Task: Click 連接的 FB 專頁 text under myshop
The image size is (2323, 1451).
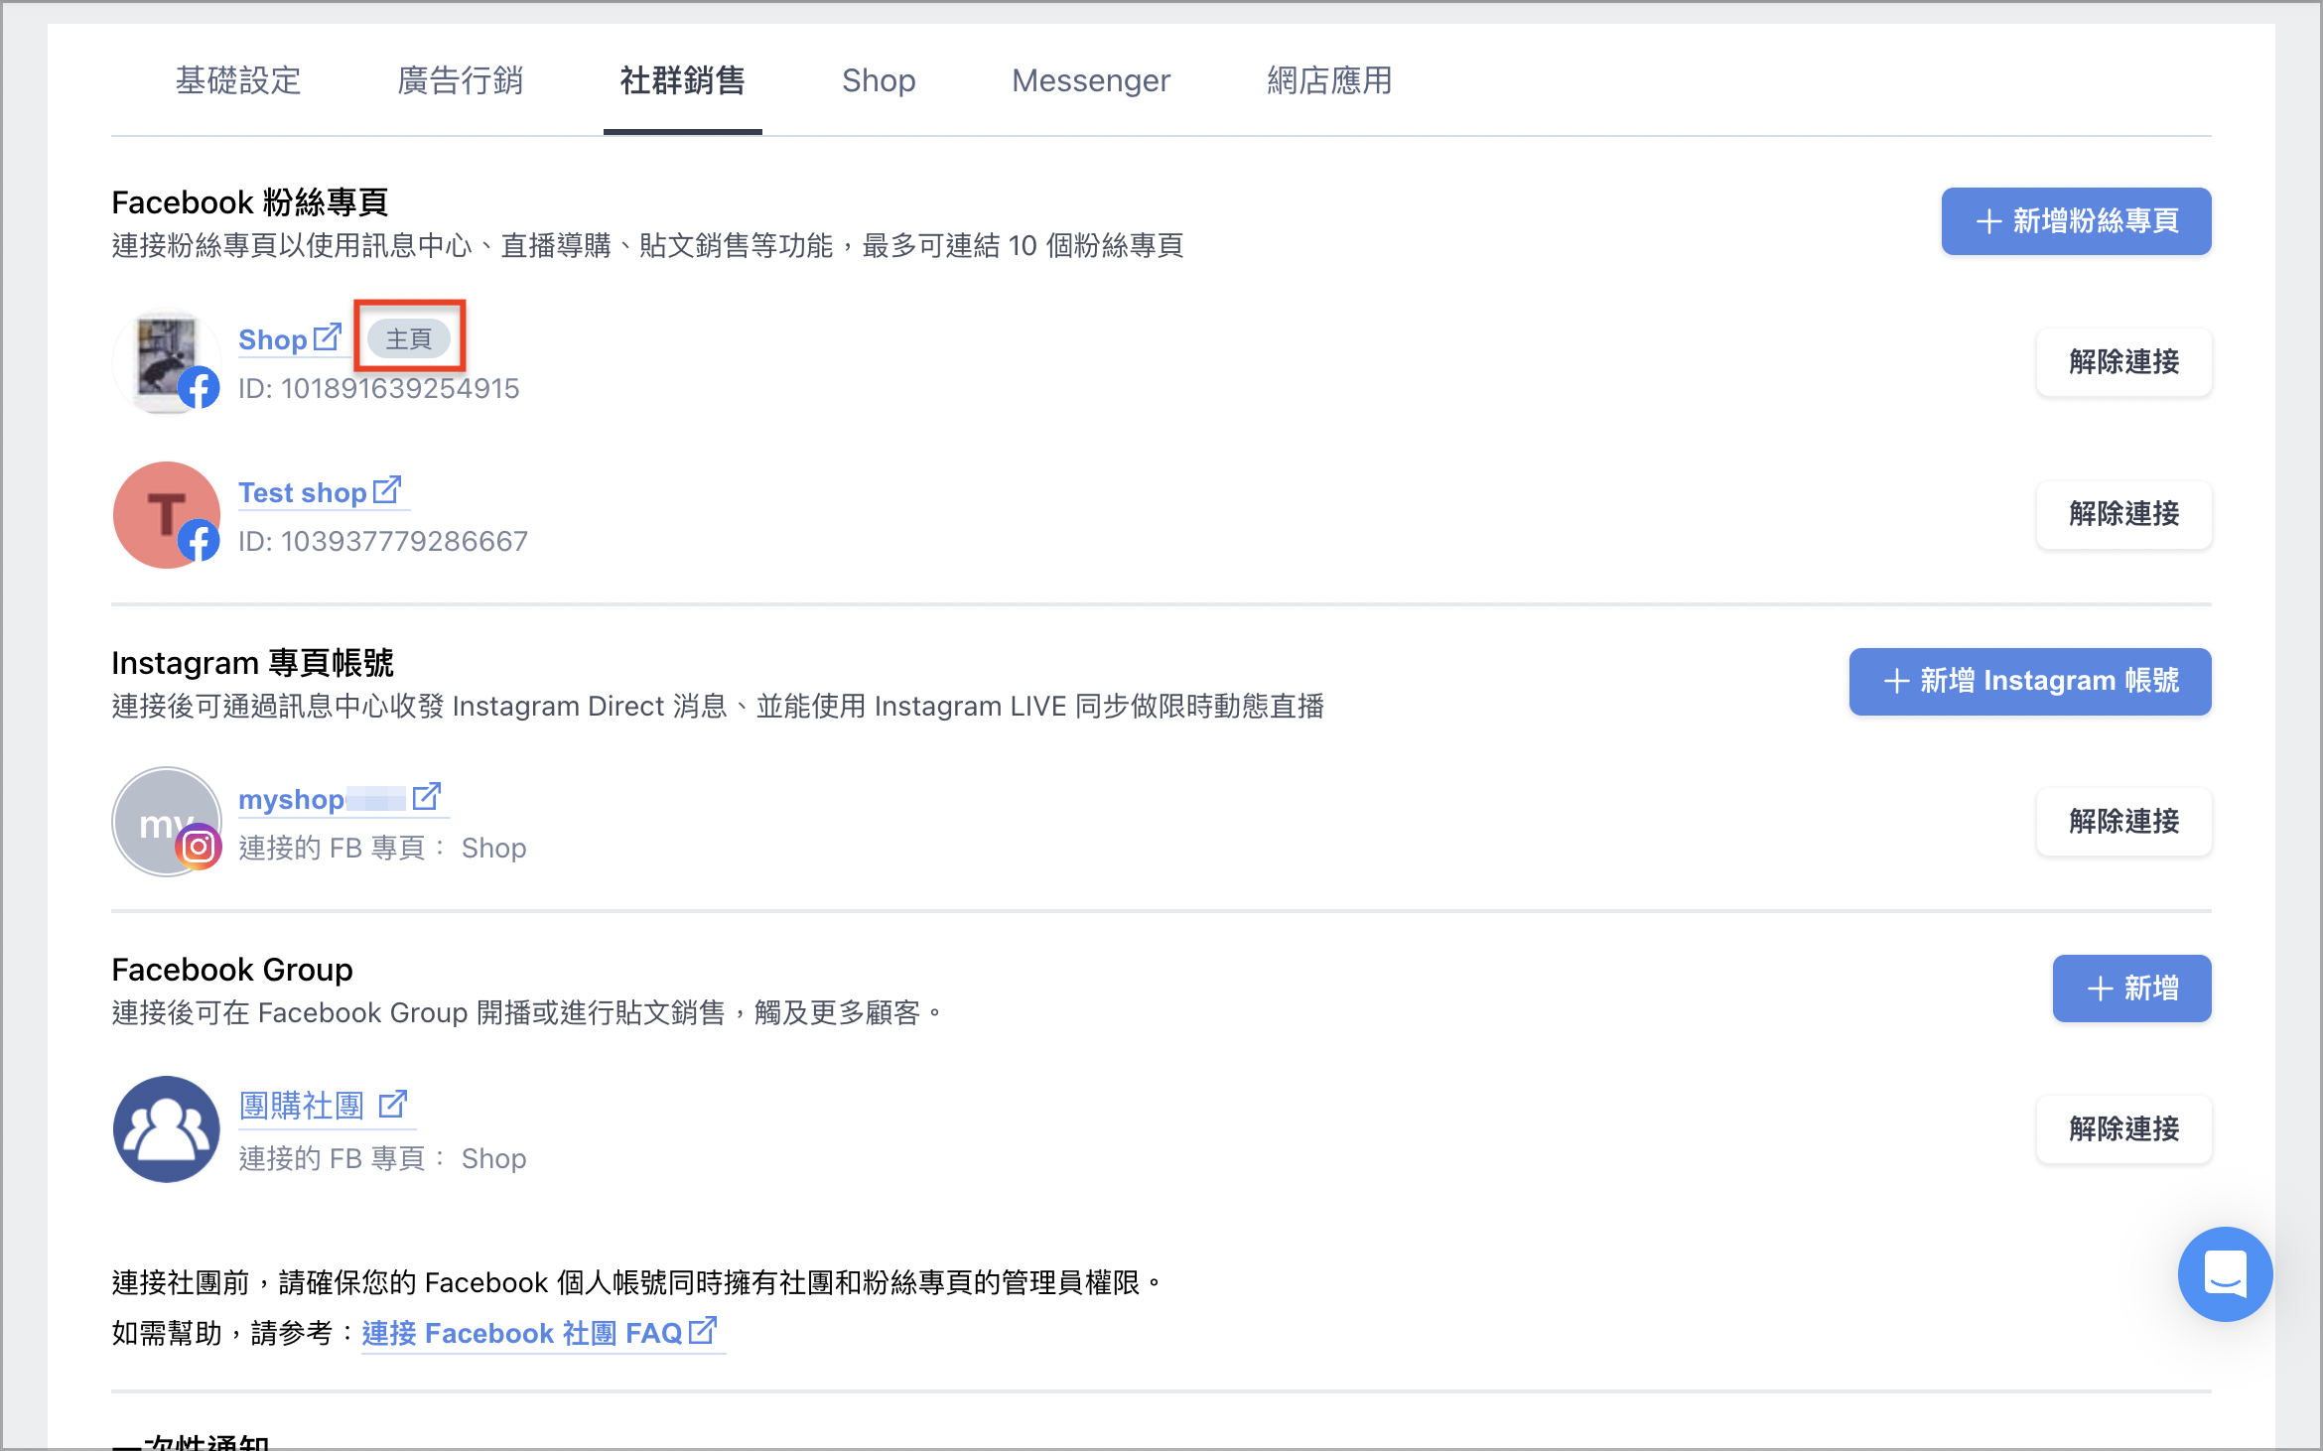Action: (x=382, y=849)
